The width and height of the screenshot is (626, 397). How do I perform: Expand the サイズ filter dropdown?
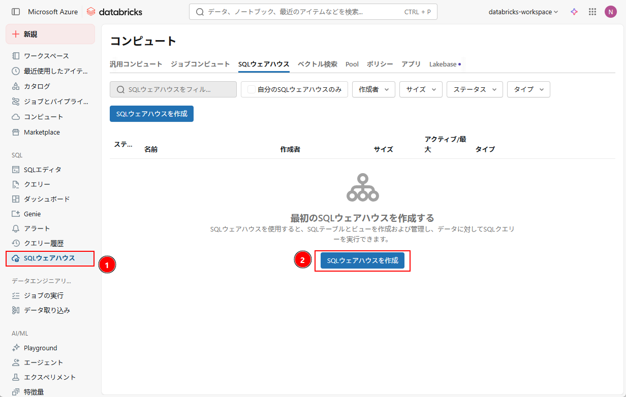point(421,89)
